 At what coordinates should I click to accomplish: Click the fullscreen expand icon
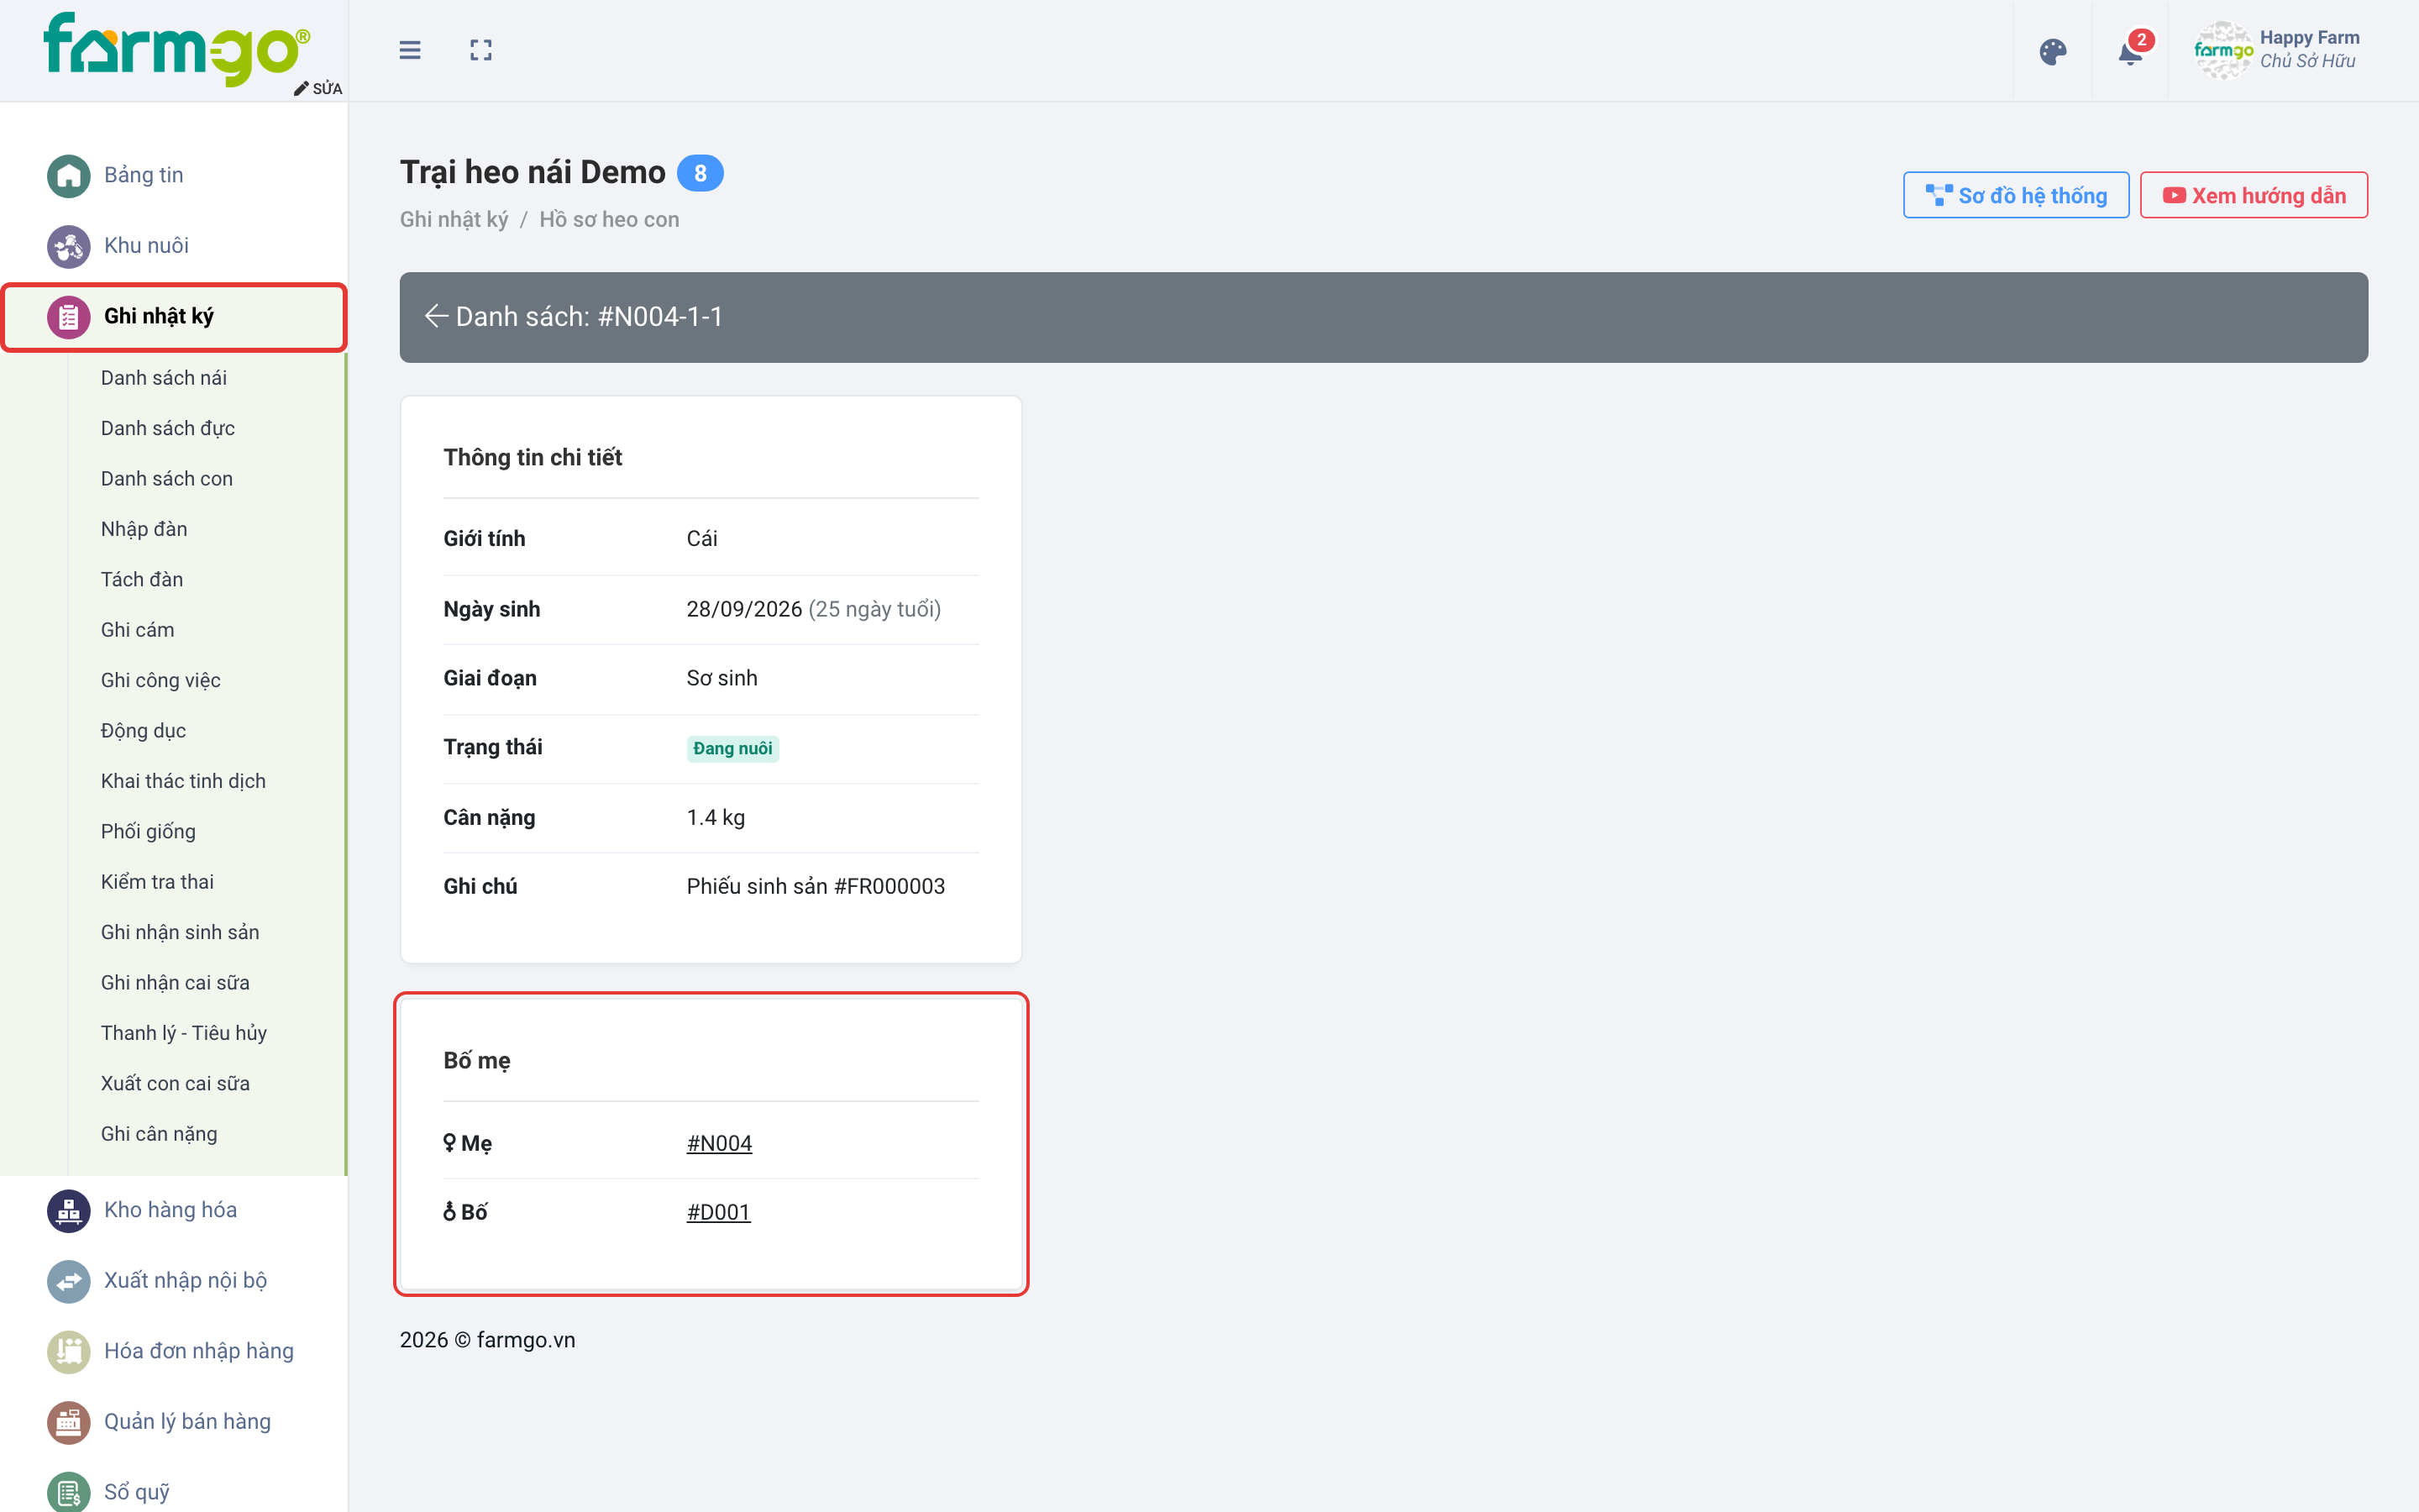[480, 50]
